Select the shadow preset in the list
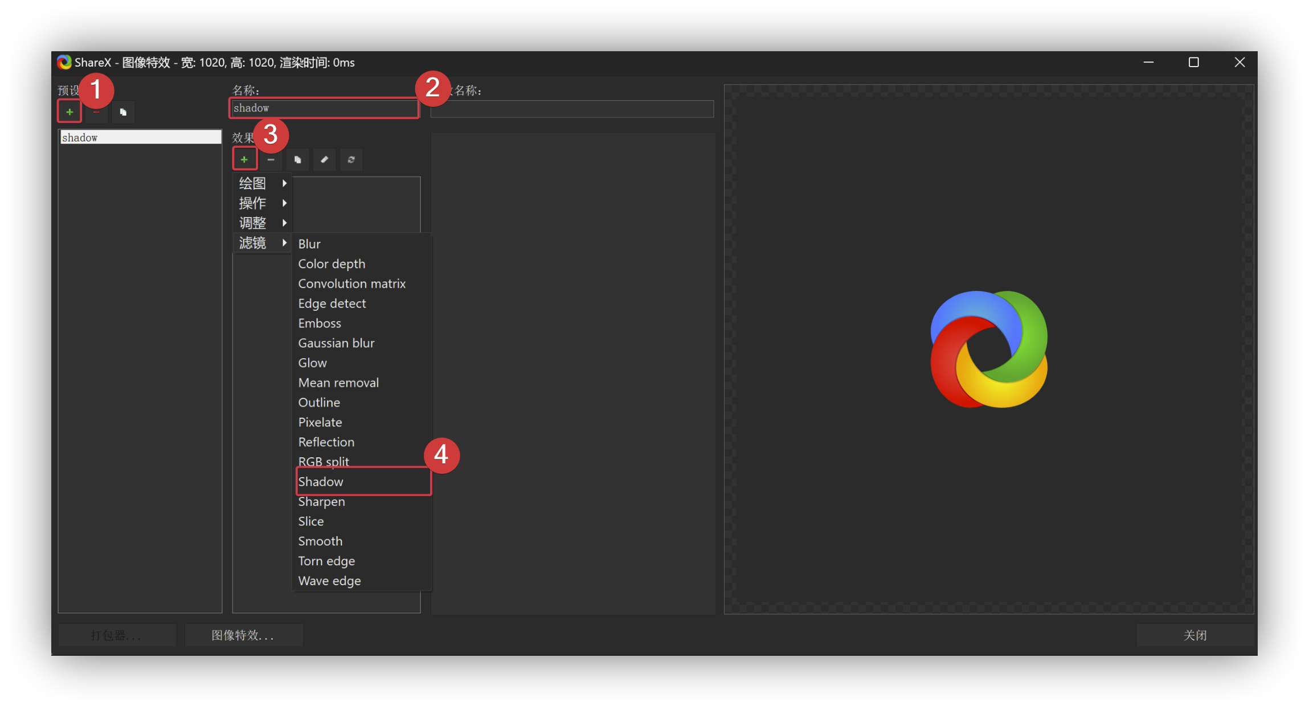 pyautogui.click(x=140, y=137)
